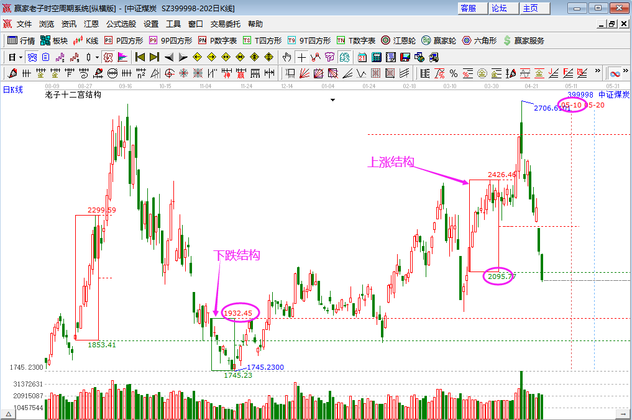The width and height of the screenshot is (632, 420).
Task: Select the zigzag wave line tool
Action: click(x=362, y=73)
